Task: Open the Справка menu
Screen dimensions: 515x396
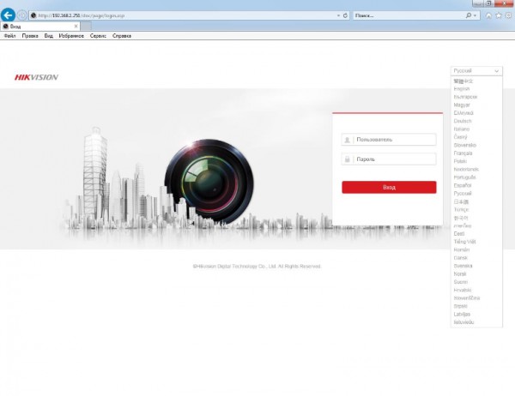Action: (122, 36)
